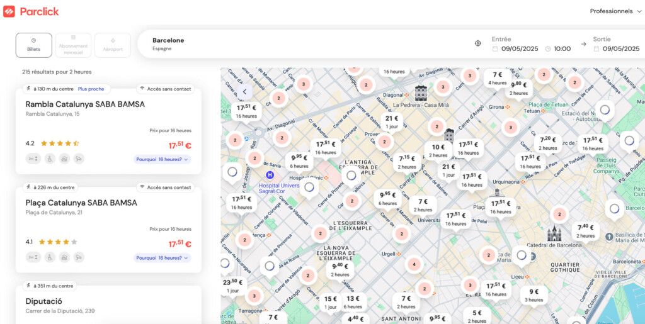Select the 23,50 € 1 jour map marker
Image resolution: width=645 pixels, height=324 pixels.
(x=233, y=286)
